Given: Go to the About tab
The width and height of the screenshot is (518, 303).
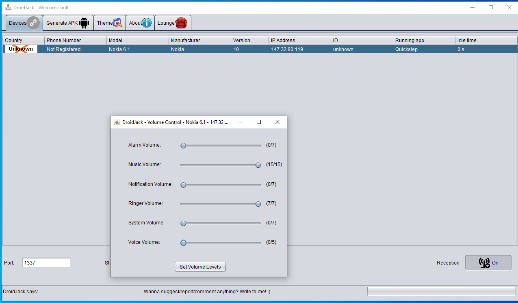Looking at the screenshot, I should coord(140,23).
